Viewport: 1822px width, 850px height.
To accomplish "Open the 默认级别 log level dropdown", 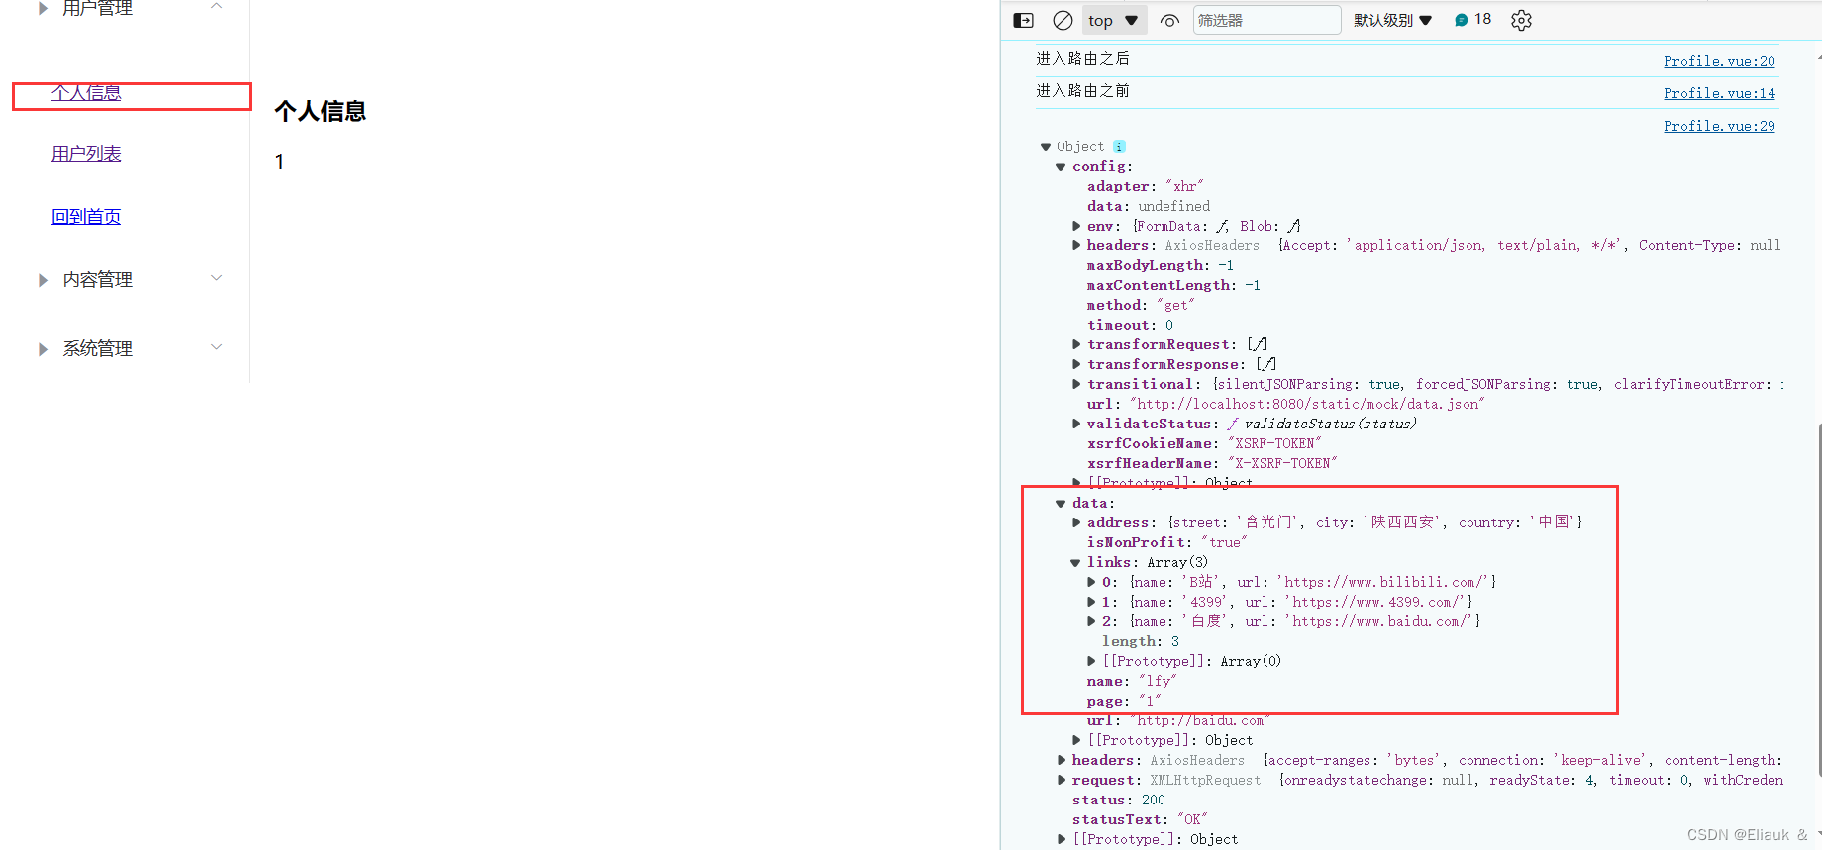I will [x=1392, y=20].
